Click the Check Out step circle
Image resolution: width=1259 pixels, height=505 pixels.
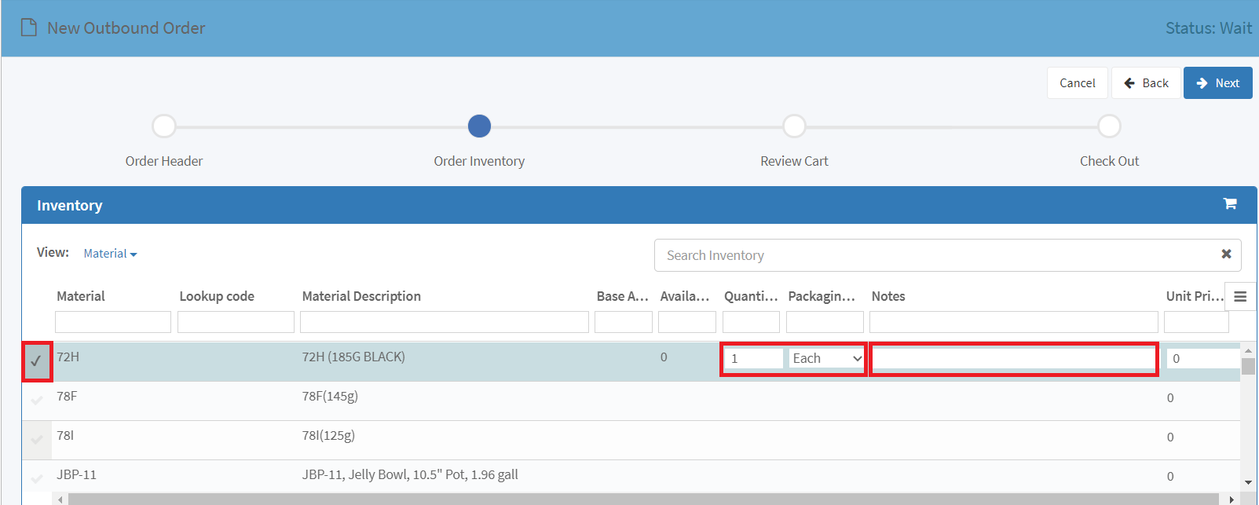(x=1109, y=126)
